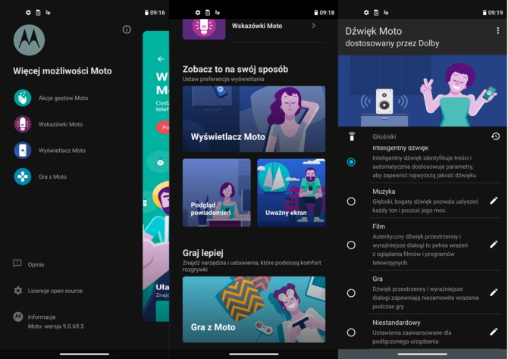Viewport: 508px width, 359px height.
Task: Tap the Dolby speaker illustration banner
Action: click(422, 91)
